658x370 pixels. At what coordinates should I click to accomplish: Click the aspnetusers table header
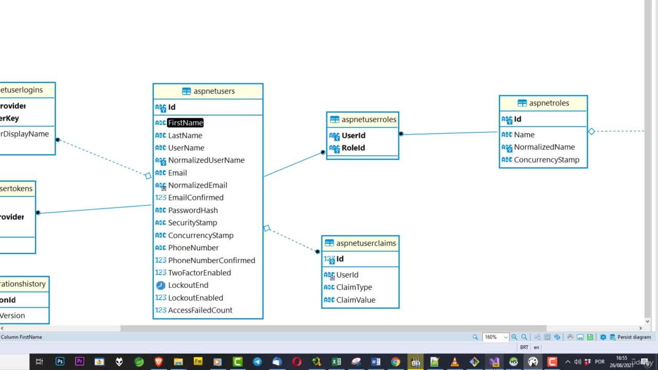click(208, 91)
